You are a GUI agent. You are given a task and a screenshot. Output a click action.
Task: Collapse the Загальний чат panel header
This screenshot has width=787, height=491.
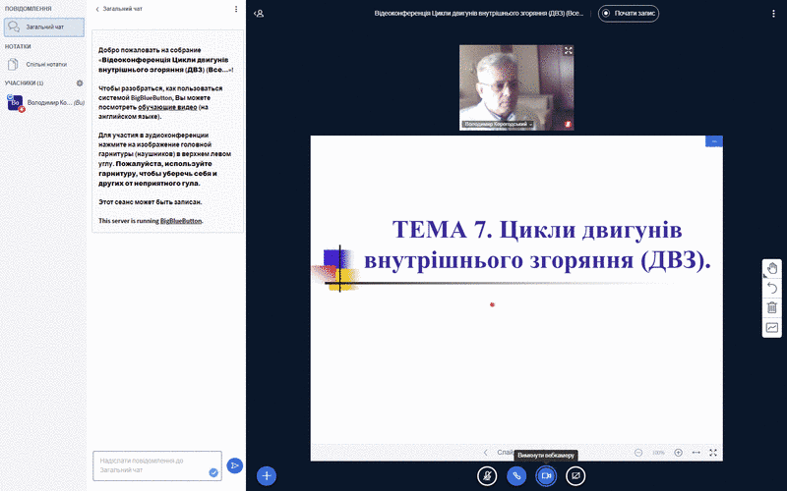point(116,9)
